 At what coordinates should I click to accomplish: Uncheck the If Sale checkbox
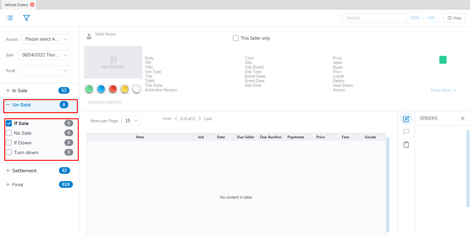[9, 123]
